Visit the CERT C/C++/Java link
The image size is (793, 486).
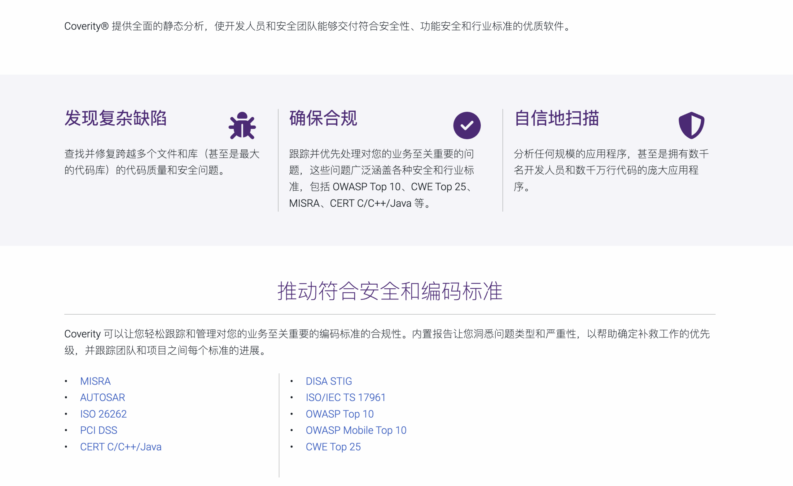121,447
